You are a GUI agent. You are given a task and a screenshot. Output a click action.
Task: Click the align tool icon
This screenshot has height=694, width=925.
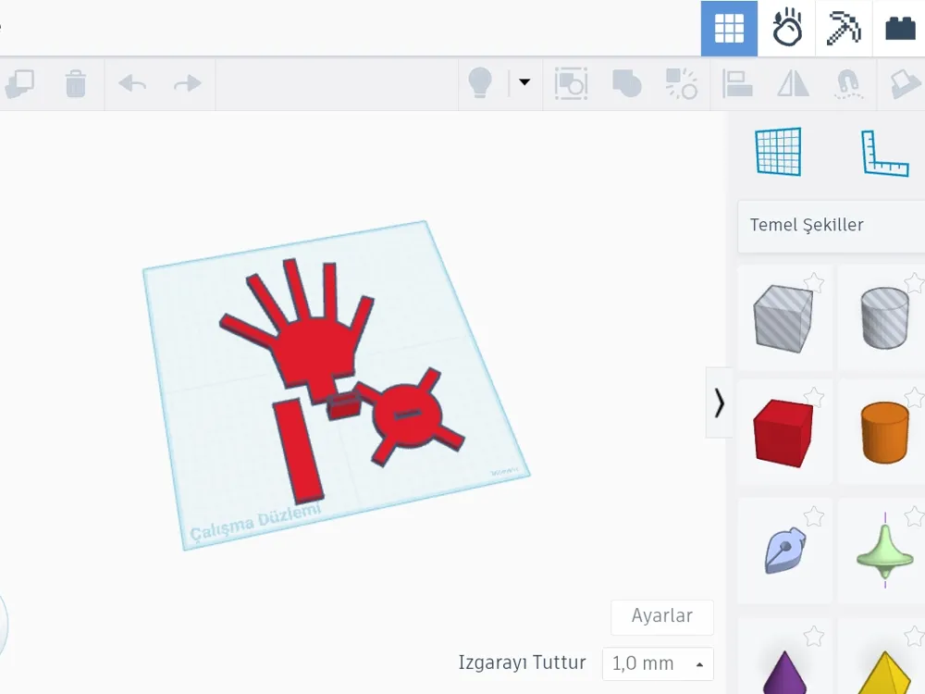pos(737,83)
